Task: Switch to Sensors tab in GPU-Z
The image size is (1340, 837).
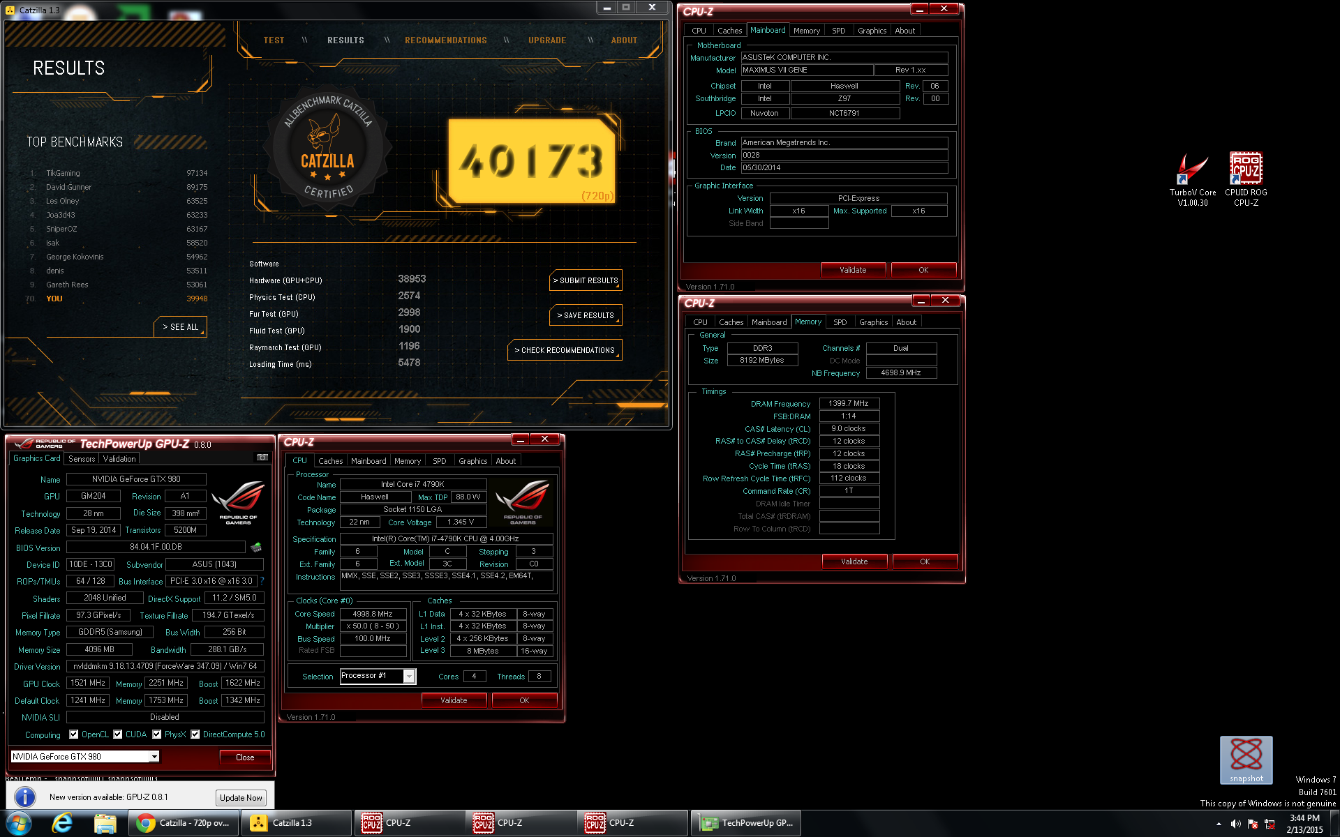Action: point(82,459)
